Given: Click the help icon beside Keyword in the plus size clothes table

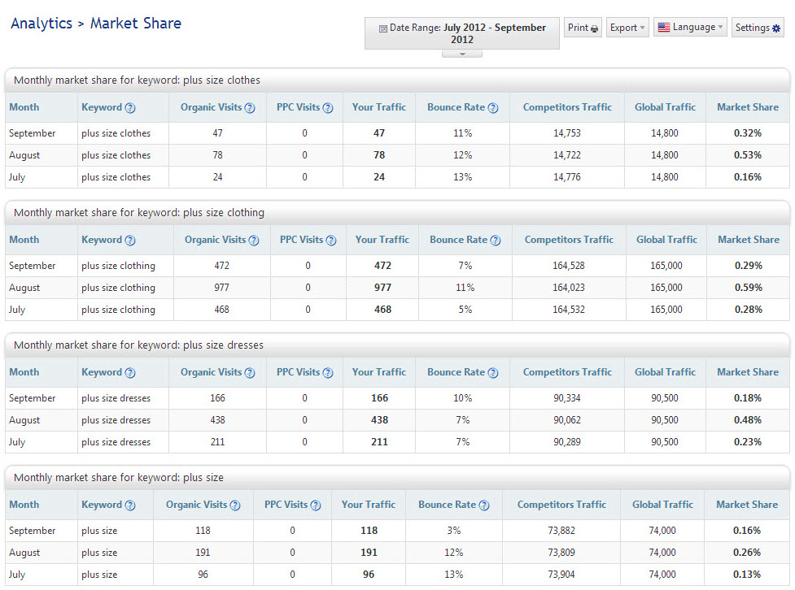Looking at the screenshot, I should [x=130, y=108].
